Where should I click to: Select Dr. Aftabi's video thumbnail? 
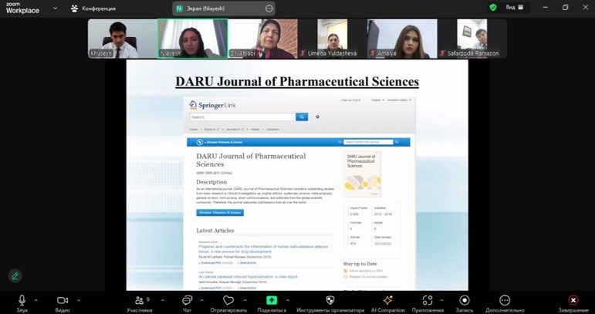pos(262,38)
